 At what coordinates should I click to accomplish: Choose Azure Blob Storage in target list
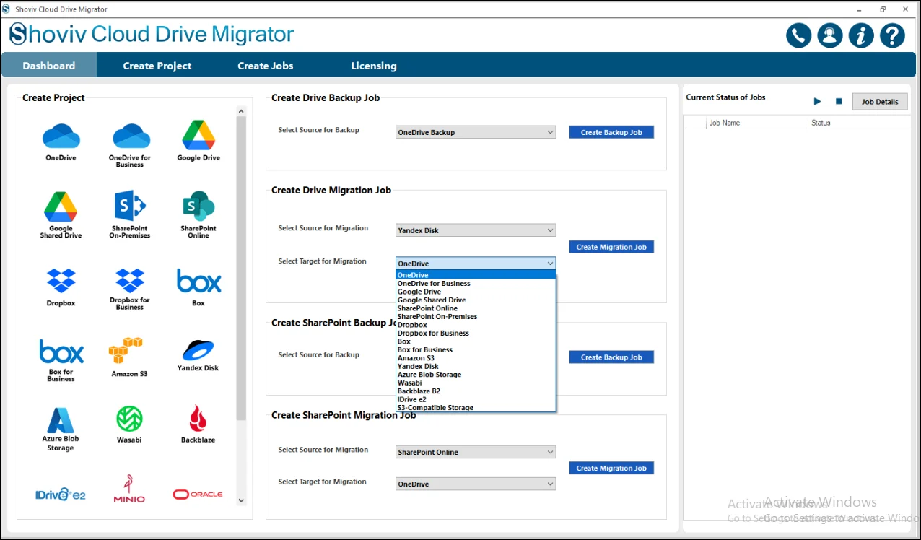476,375
